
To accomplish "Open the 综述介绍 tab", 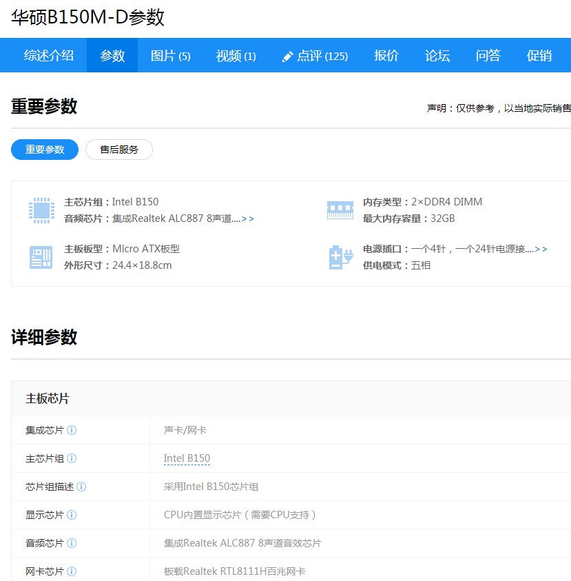I will pyautogui.click(x=48, y=55).
